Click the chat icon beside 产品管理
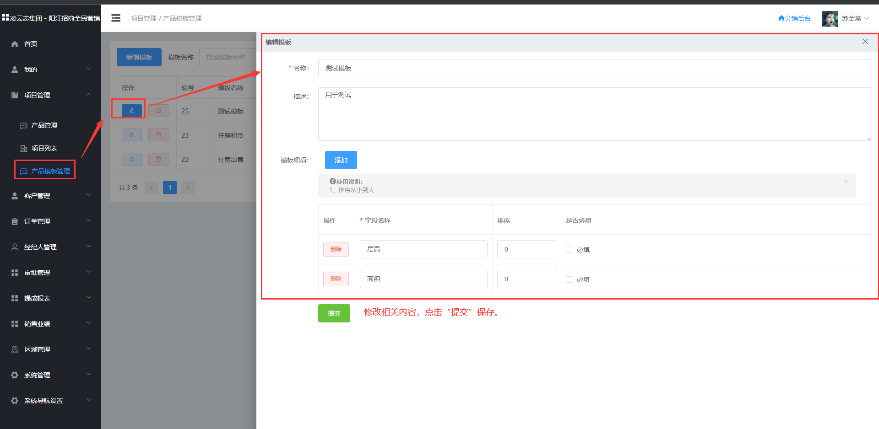Viewport: 879px width, 429px height. coord(24,125)
